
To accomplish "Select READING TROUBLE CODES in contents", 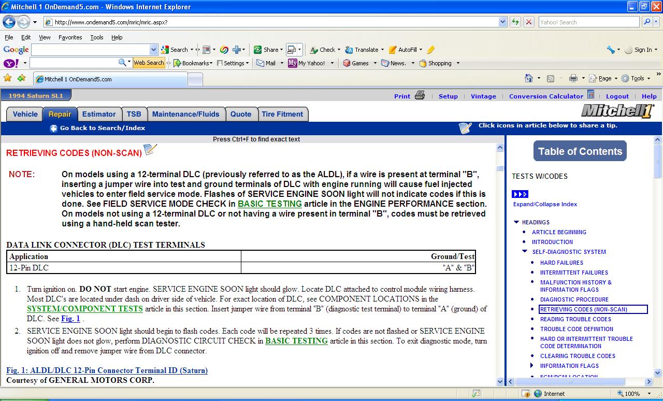I will (575, 319).
